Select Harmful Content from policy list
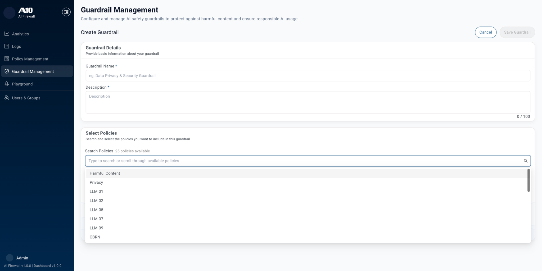The height and width of the screenshot is (271, 542). pos(105,173)
